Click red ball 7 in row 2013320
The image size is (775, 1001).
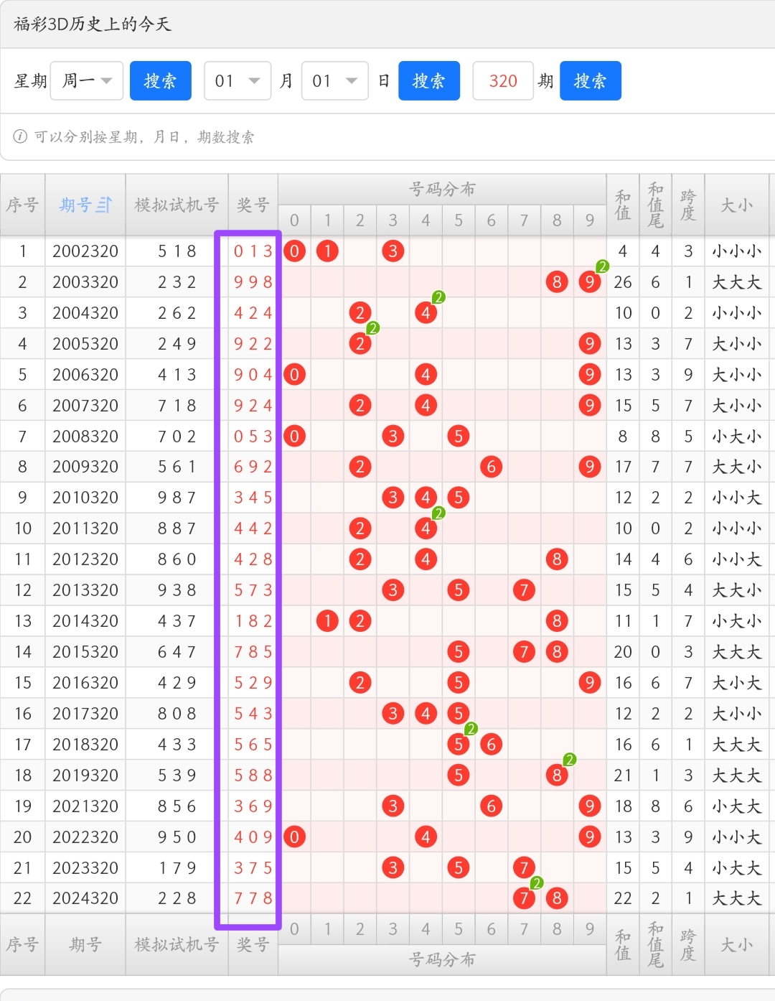tap(524, 590)
